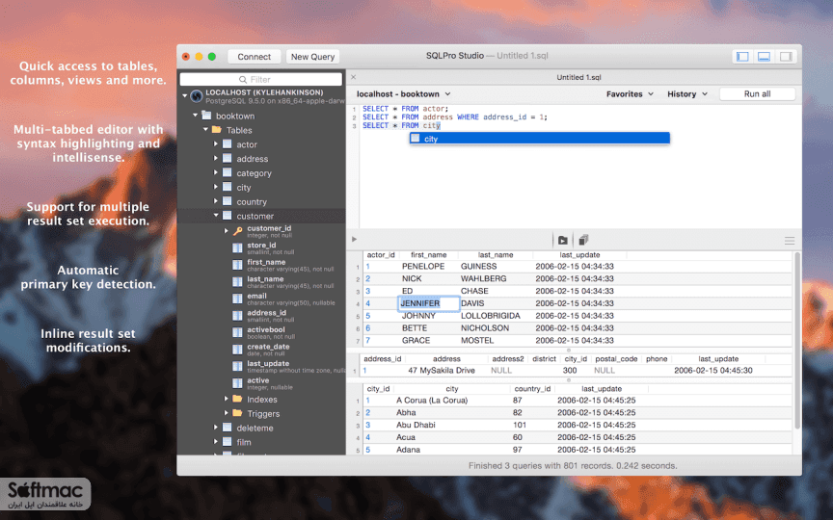Screen dimensions: 833x520
Task: Click the 'Abu Dhabi' city cell
Action: (416, 425)
